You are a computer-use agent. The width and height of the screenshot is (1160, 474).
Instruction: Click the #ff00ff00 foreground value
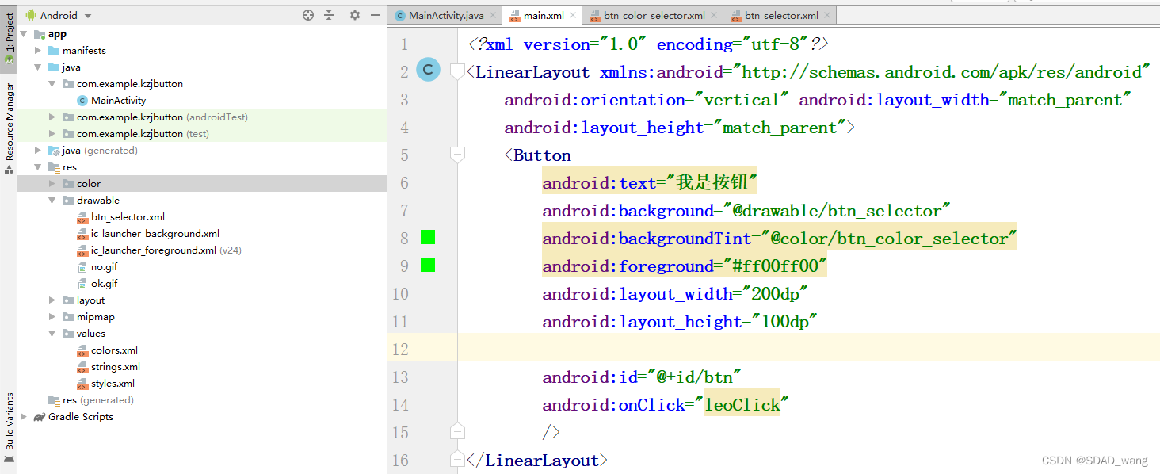(774, 266)
